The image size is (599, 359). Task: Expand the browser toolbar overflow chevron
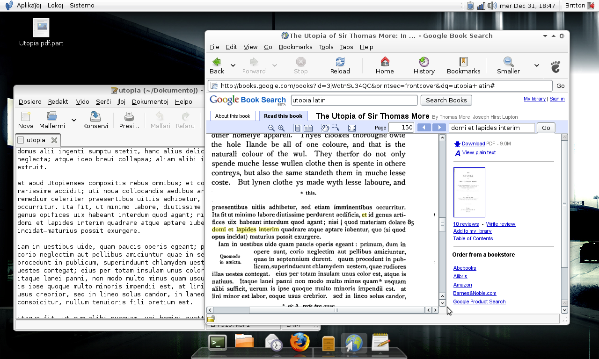537,65
